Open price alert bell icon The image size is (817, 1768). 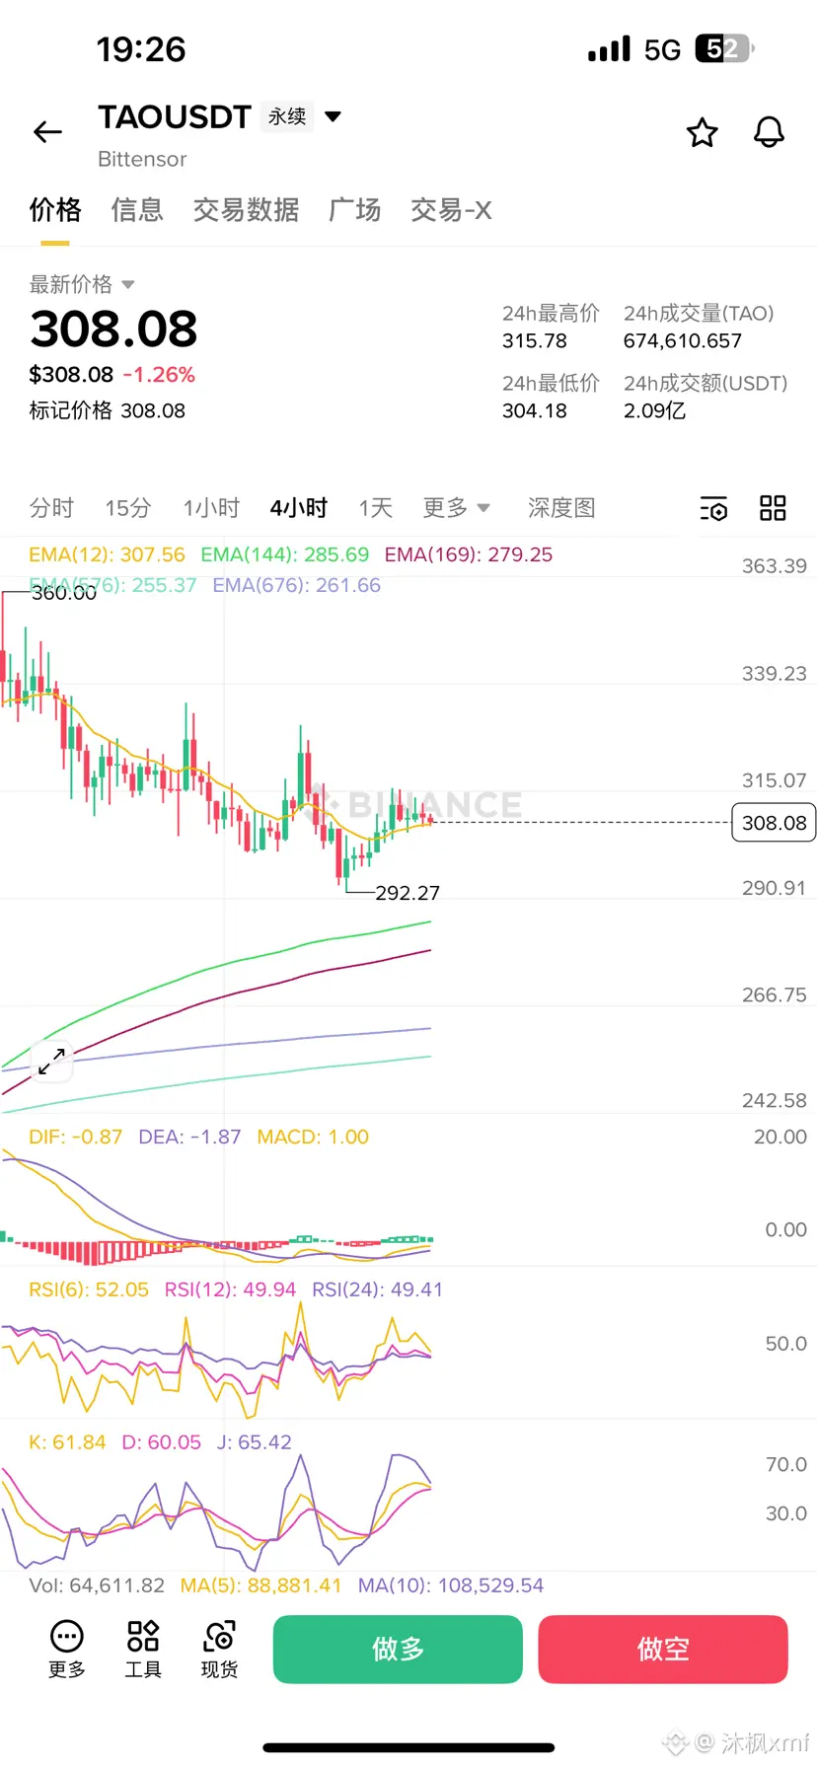point(769,132)
